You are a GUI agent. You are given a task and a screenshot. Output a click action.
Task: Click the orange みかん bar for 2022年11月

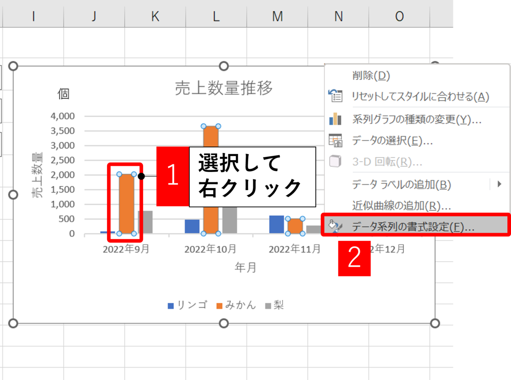[x=295, y=226]
